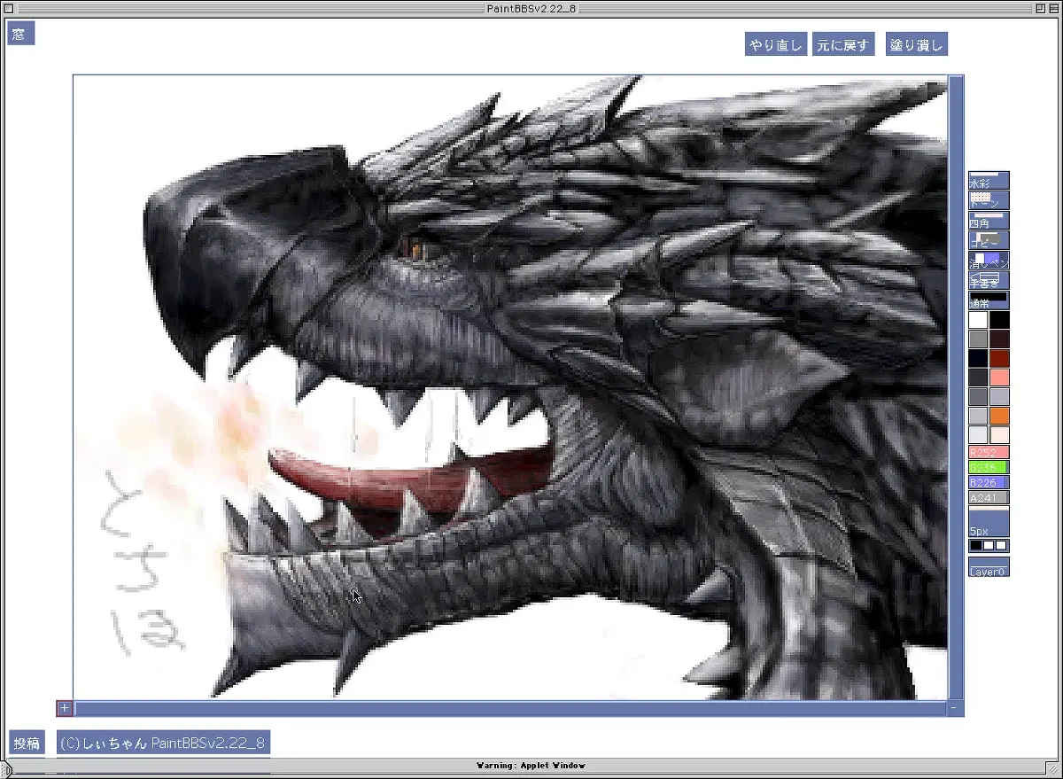This screenshot has width=1063, height=779.
Task: Submit the drawing with 投稿 button
Action: (x=27, y=743)
